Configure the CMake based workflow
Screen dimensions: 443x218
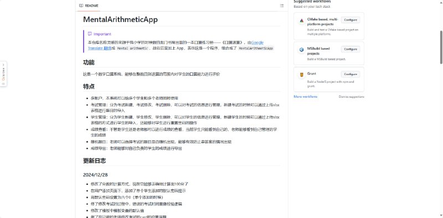tap(351, 20)
